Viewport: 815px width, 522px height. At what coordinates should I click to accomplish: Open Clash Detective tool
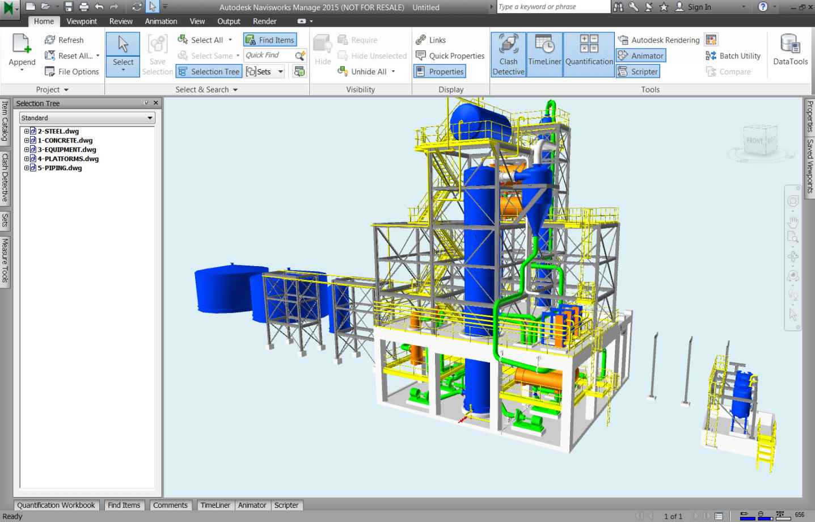pos(509,54)
